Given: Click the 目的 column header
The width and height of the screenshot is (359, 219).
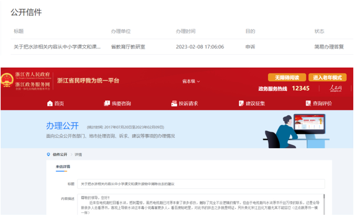Looking at the screenshot, I should 250,31.
